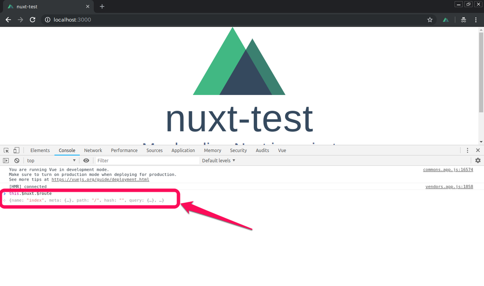The height and width of the screenshot is (286, 484).
Task: Expand the logged route object
Action: click(x=86, y=200)
